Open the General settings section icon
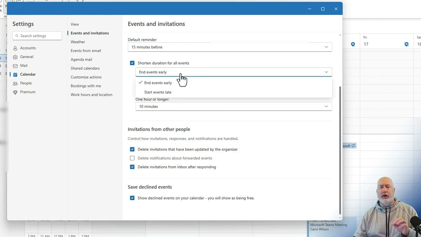Viewport: 421px width, 237px height. (15, 57)
